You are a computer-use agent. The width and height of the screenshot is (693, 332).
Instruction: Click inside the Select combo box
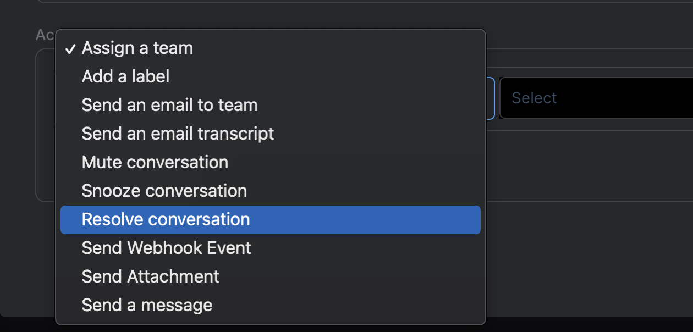[x=594, y=98]
